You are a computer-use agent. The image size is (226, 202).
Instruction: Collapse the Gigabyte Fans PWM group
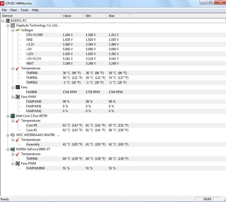tap(13, 97)
